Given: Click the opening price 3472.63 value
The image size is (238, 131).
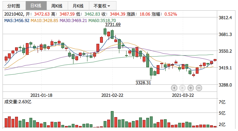Looking at the screenshot, I should [x=42, y=14].
